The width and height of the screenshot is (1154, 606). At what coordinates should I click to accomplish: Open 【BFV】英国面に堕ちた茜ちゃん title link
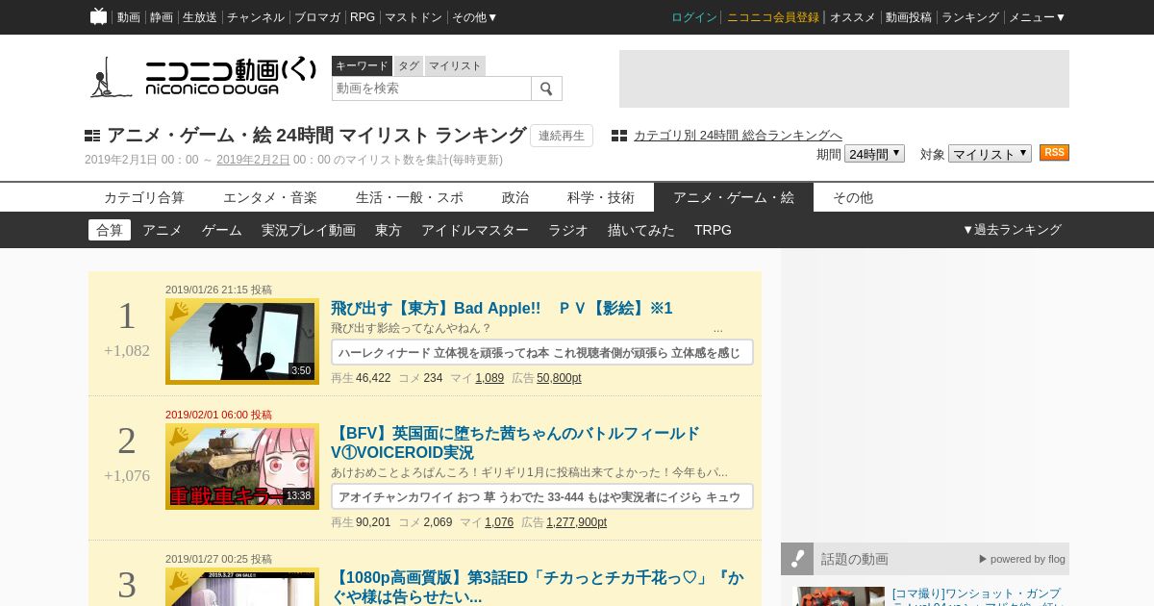point(515,442)
